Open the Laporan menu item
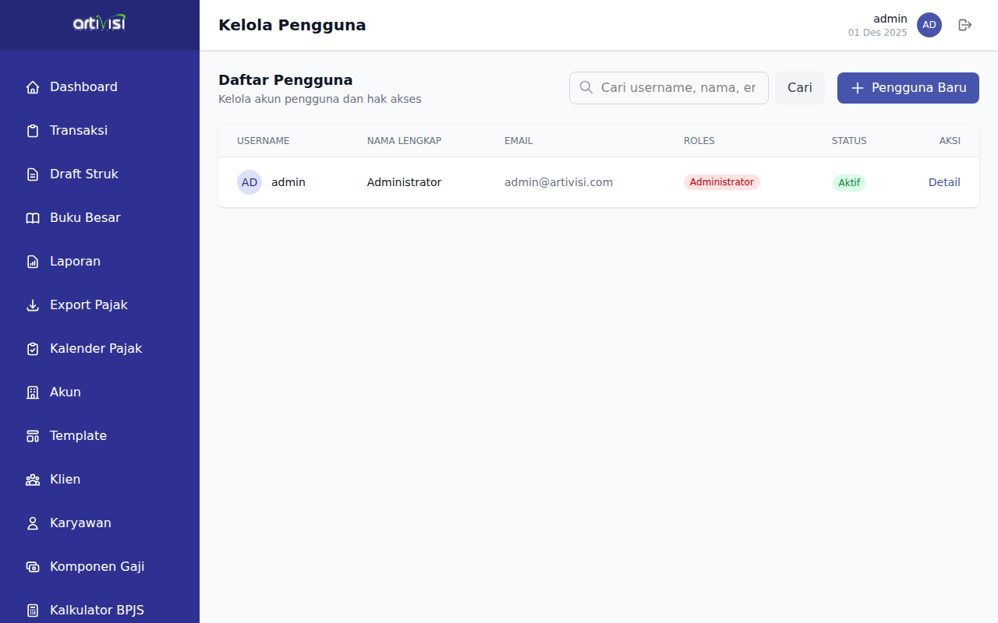 (75, 262)
